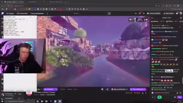Expand the pinned "Drop of the weekend" message

180,27
